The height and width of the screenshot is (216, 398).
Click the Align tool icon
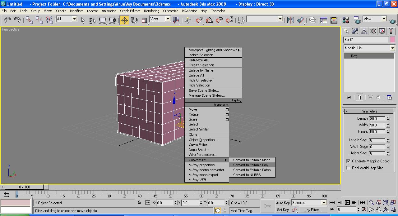(x=300, y=20)
